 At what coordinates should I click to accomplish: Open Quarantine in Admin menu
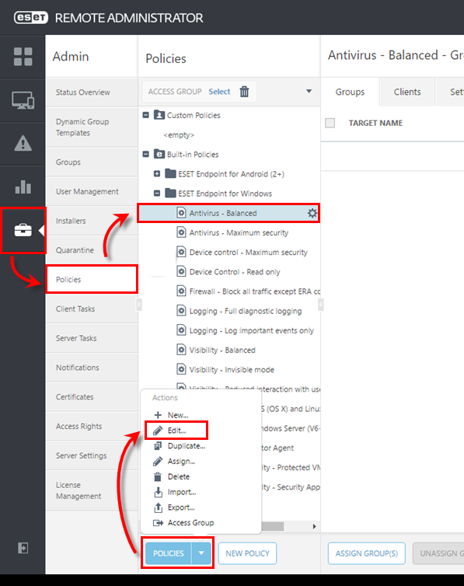(x=92, y=250)
